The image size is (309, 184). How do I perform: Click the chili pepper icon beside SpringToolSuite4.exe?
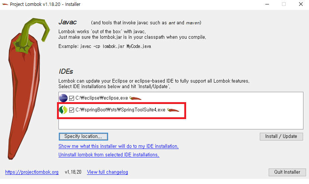173,110
